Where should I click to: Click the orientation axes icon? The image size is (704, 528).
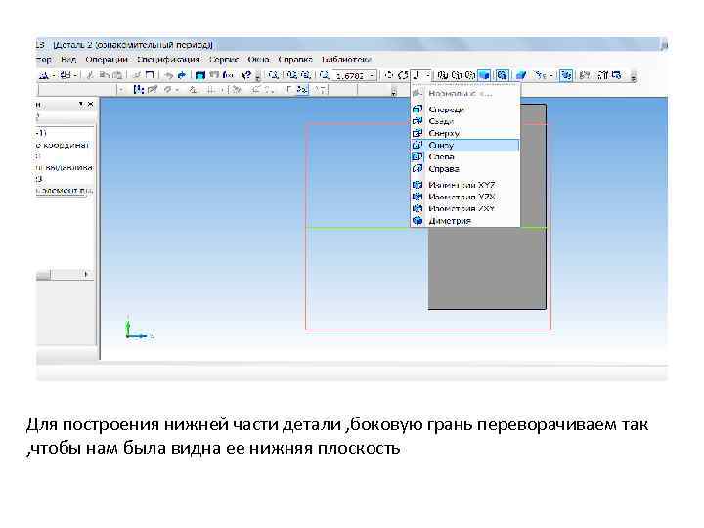coord(416,75)
